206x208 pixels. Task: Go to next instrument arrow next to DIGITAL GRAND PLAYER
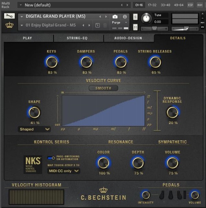pyautogui.click(x=106, y=16)
